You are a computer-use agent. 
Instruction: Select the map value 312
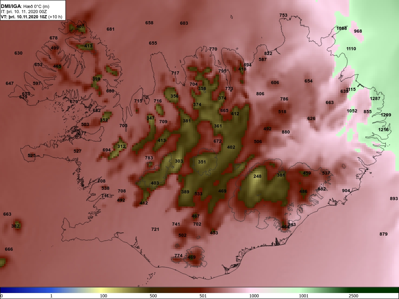121,146
